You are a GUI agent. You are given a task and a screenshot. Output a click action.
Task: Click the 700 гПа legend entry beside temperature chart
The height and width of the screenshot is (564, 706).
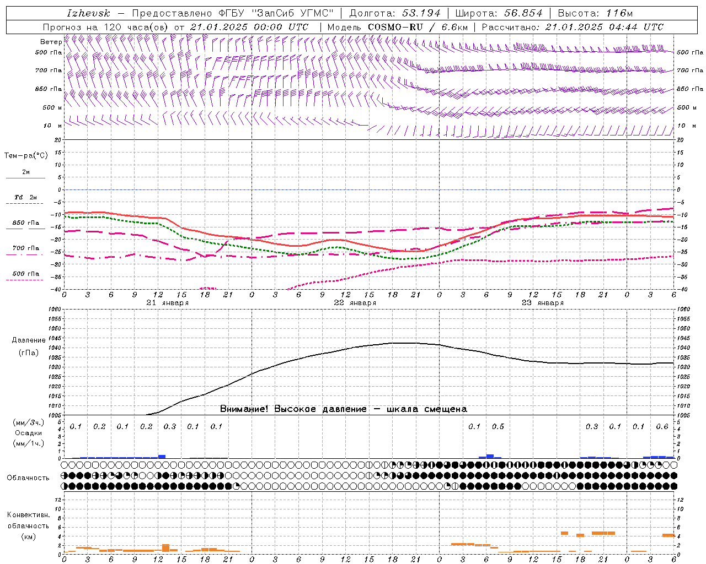[x=26, y=248]
